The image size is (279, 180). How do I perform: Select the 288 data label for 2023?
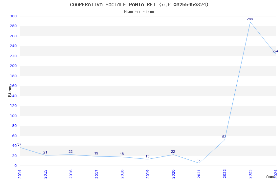coord(250,19)
